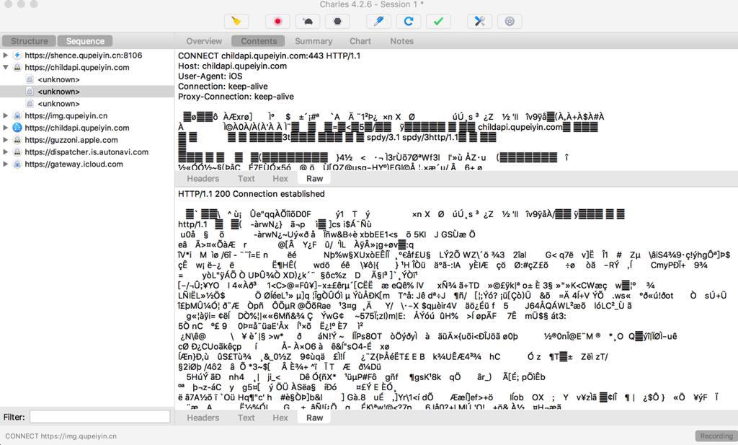Click the 'Proxy-Connection: keep-alive' header line

(x=236, y=97)
